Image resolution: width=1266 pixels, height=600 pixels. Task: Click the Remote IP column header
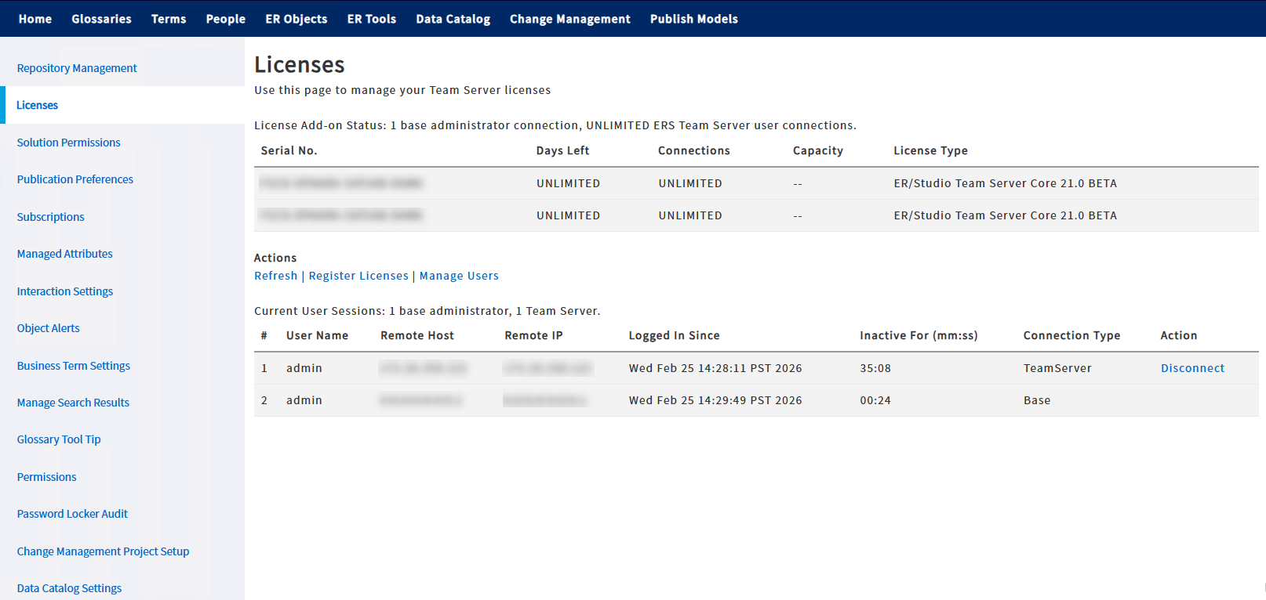click(534, 335)
